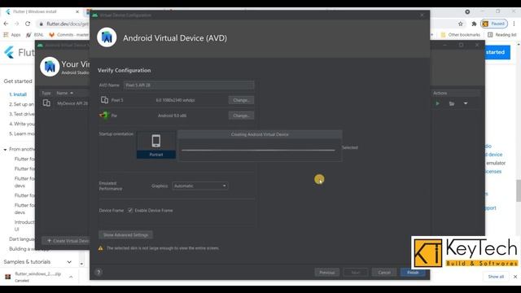This screenshot has width=521, height=293.
Task: Click the Paused profile button in Chrome
Action: [x=494, y=24]
